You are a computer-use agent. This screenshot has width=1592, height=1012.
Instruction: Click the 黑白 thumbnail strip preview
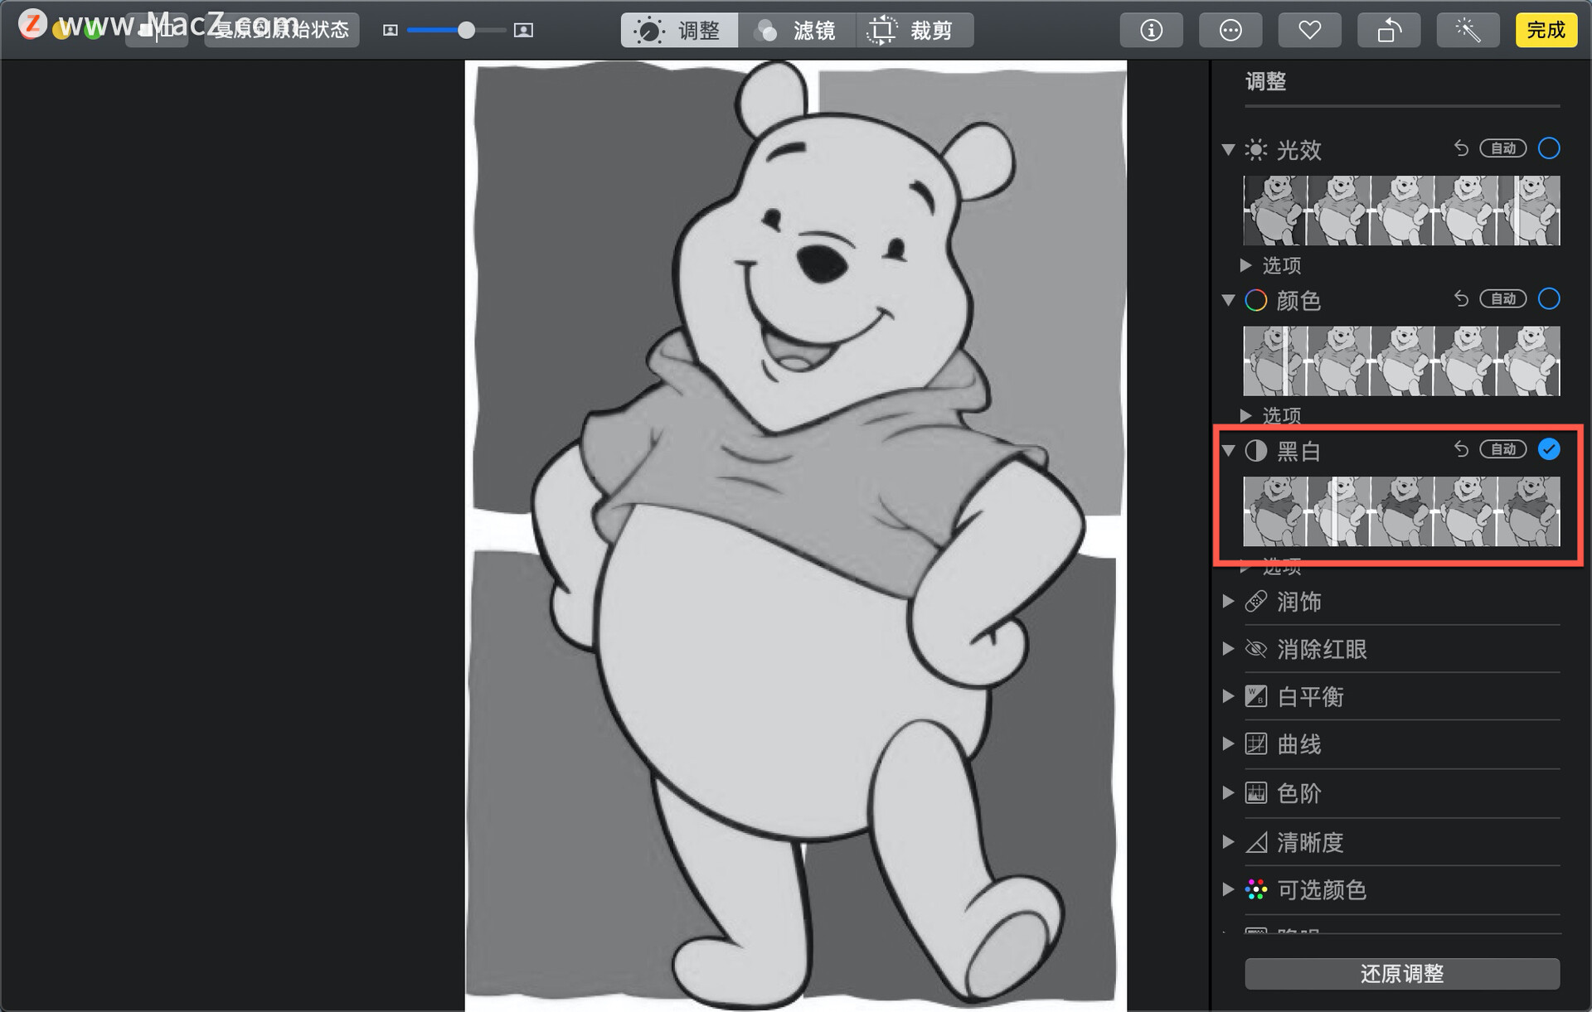[1401, 511]
